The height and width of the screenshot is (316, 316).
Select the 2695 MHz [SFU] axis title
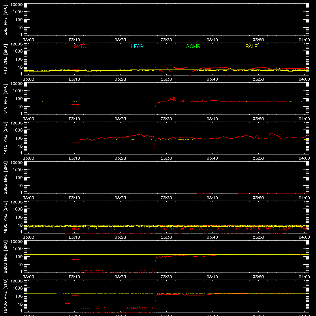(x=5, y=178)
